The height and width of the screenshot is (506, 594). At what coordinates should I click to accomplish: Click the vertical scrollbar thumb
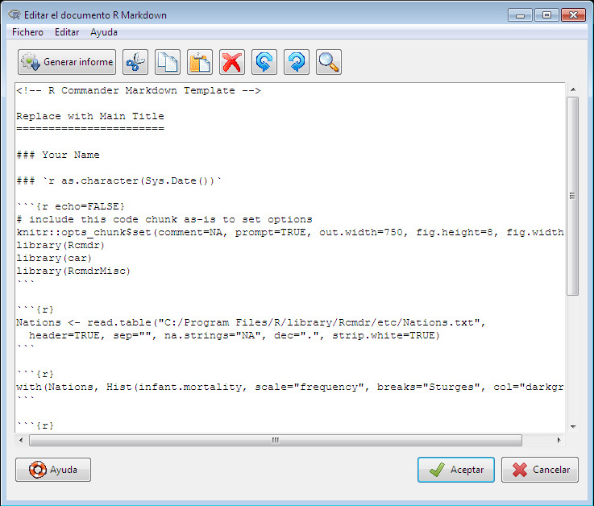pos(573,196)
